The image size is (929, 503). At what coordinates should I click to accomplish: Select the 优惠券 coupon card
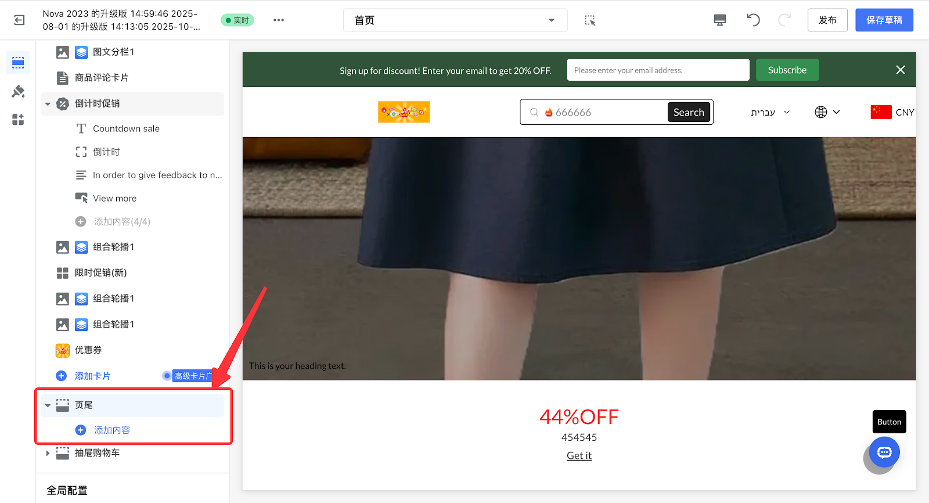click(88, 350)
